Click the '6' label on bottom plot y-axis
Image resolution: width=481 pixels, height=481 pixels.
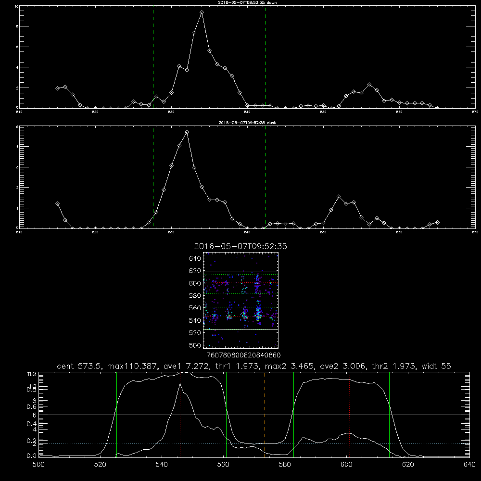[34, 415]
